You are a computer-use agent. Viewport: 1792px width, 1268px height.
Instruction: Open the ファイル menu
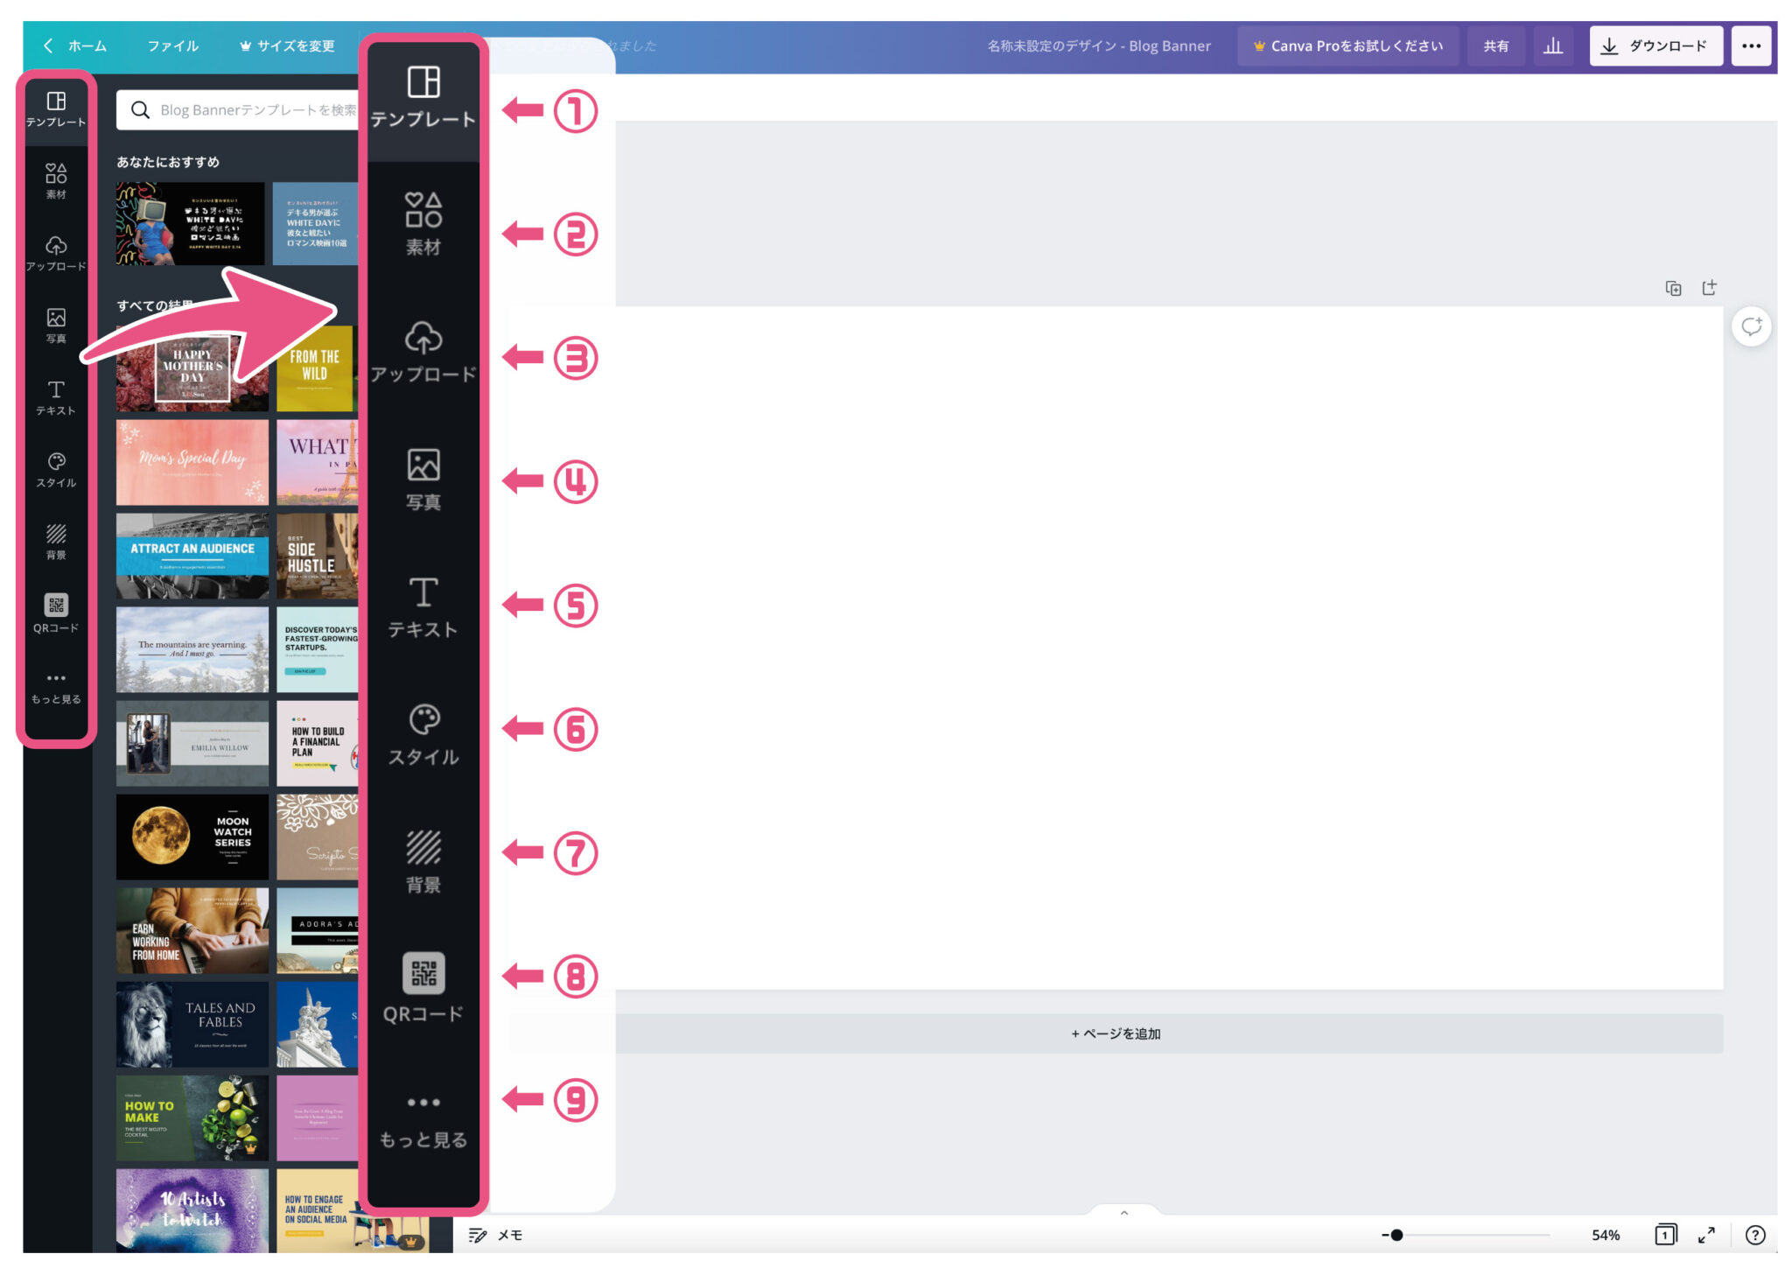coord(172,46)
